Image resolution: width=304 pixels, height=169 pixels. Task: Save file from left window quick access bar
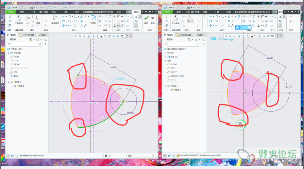[x=31, y=7]
